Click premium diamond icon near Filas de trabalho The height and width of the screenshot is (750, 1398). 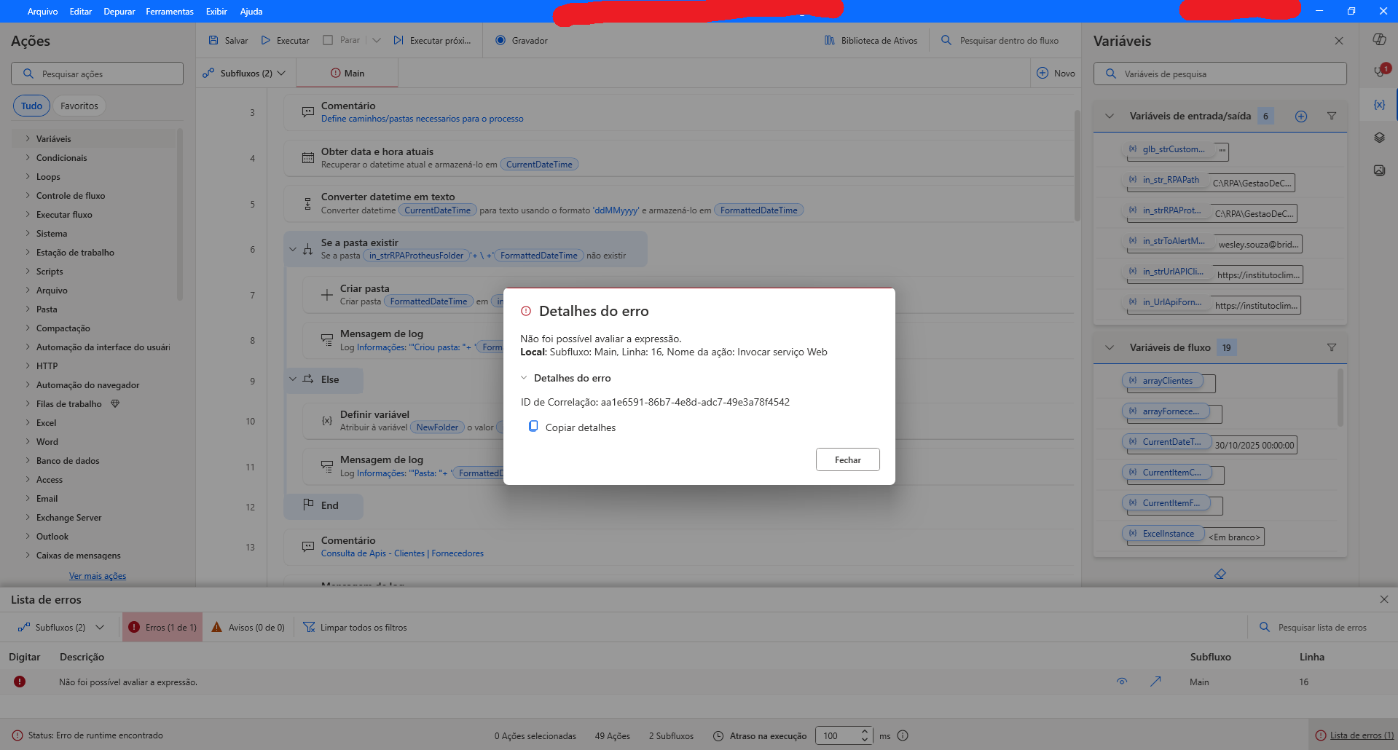point(114,403)
